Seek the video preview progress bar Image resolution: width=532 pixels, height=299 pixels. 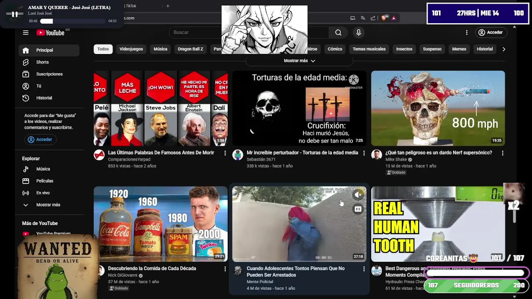tap(299, 261)
